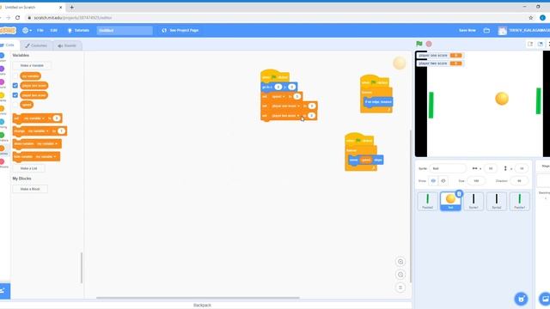The height and width of the screenshot is (309, 550).
Task: Click the ball sprite on the stage
Action: pos(502,99)
